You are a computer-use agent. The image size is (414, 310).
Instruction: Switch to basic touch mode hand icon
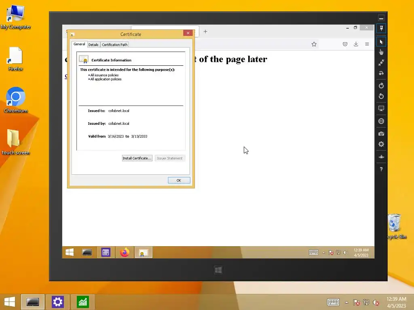coord(381,52)
